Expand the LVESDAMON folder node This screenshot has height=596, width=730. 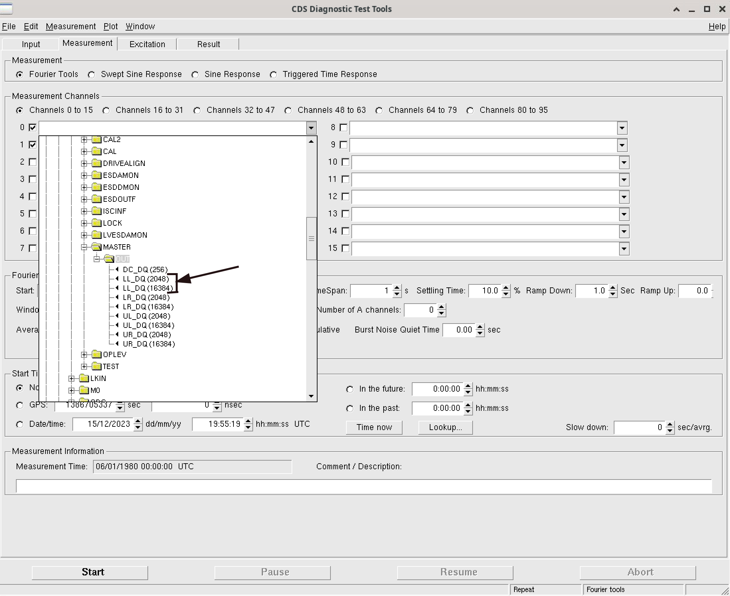(84, 235)
